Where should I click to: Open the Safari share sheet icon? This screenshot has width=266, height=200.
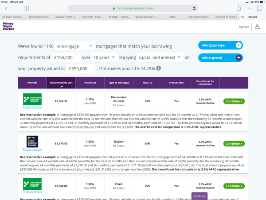click(239, 8)
